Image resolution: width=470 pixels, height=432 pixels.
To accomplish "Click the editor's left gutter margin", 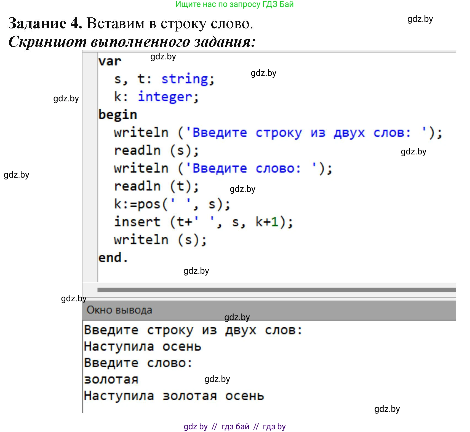I will pos(90,166).
